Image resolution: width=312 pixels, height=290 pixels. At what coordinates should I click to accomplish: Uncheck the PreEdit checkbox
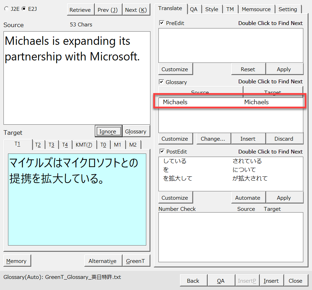tap(162, 23)
